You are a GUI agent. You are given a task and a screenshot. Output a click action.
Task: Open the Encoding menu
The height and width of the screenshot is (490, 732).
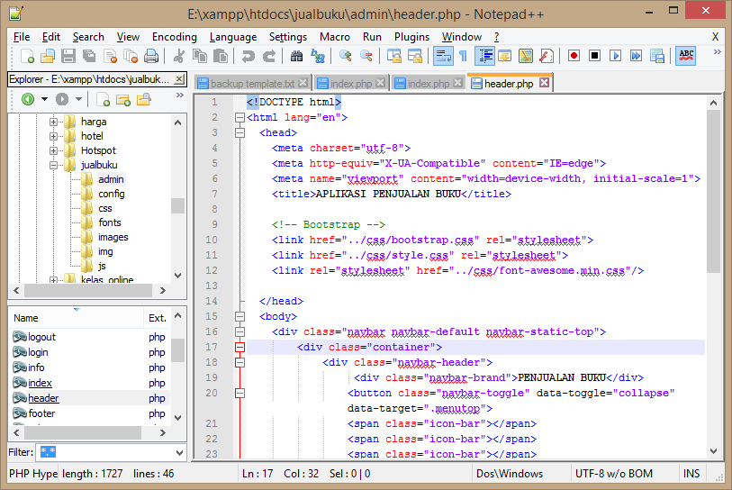pos(174,37)
